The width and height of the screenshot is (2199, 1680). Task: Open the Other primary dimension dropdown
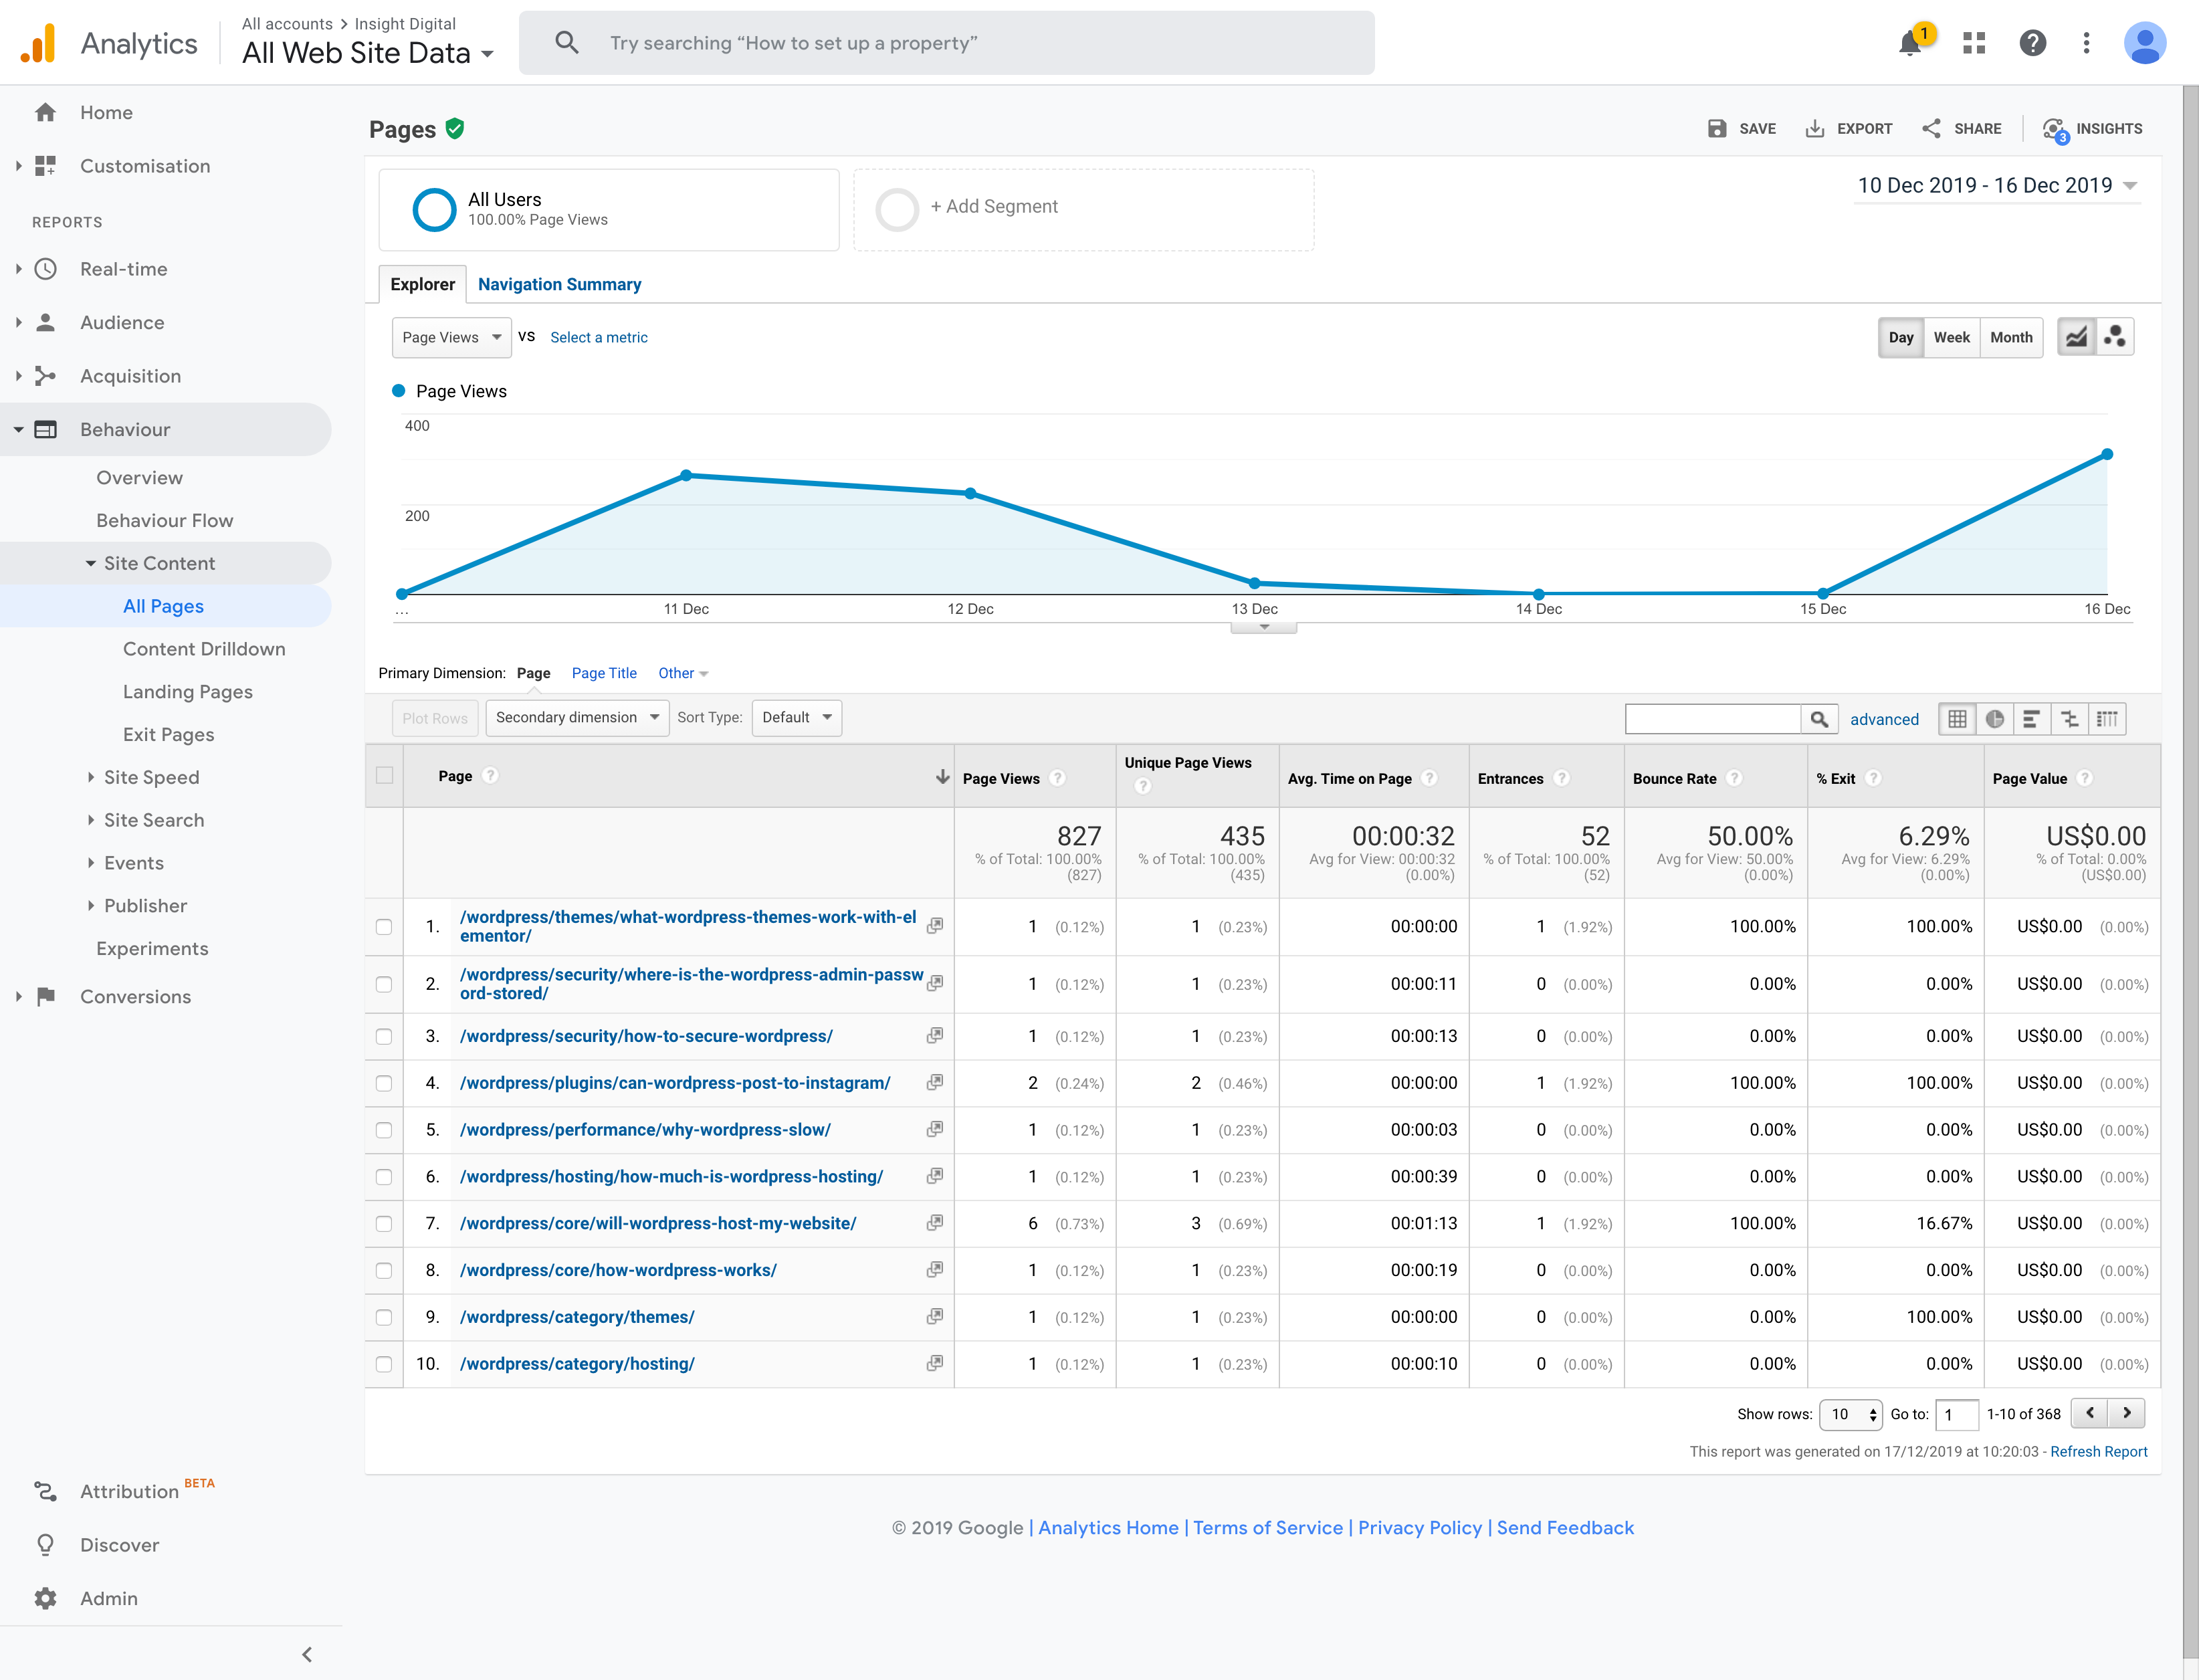pos(683,673)
